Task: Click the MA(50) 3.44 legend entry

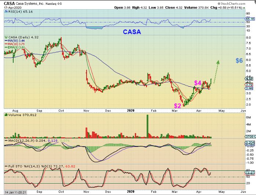Action: [15, 41]
